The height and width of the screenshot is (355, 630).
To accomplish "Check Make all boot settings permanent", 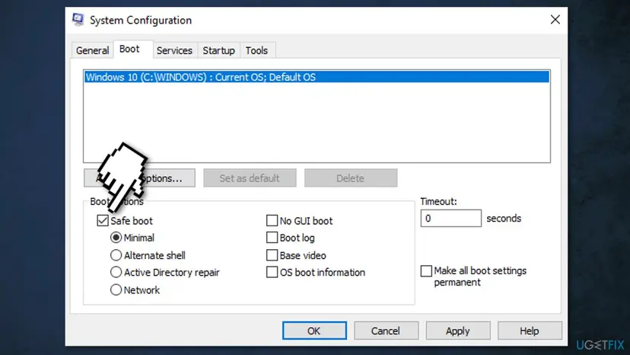I will tap(426, 271).
